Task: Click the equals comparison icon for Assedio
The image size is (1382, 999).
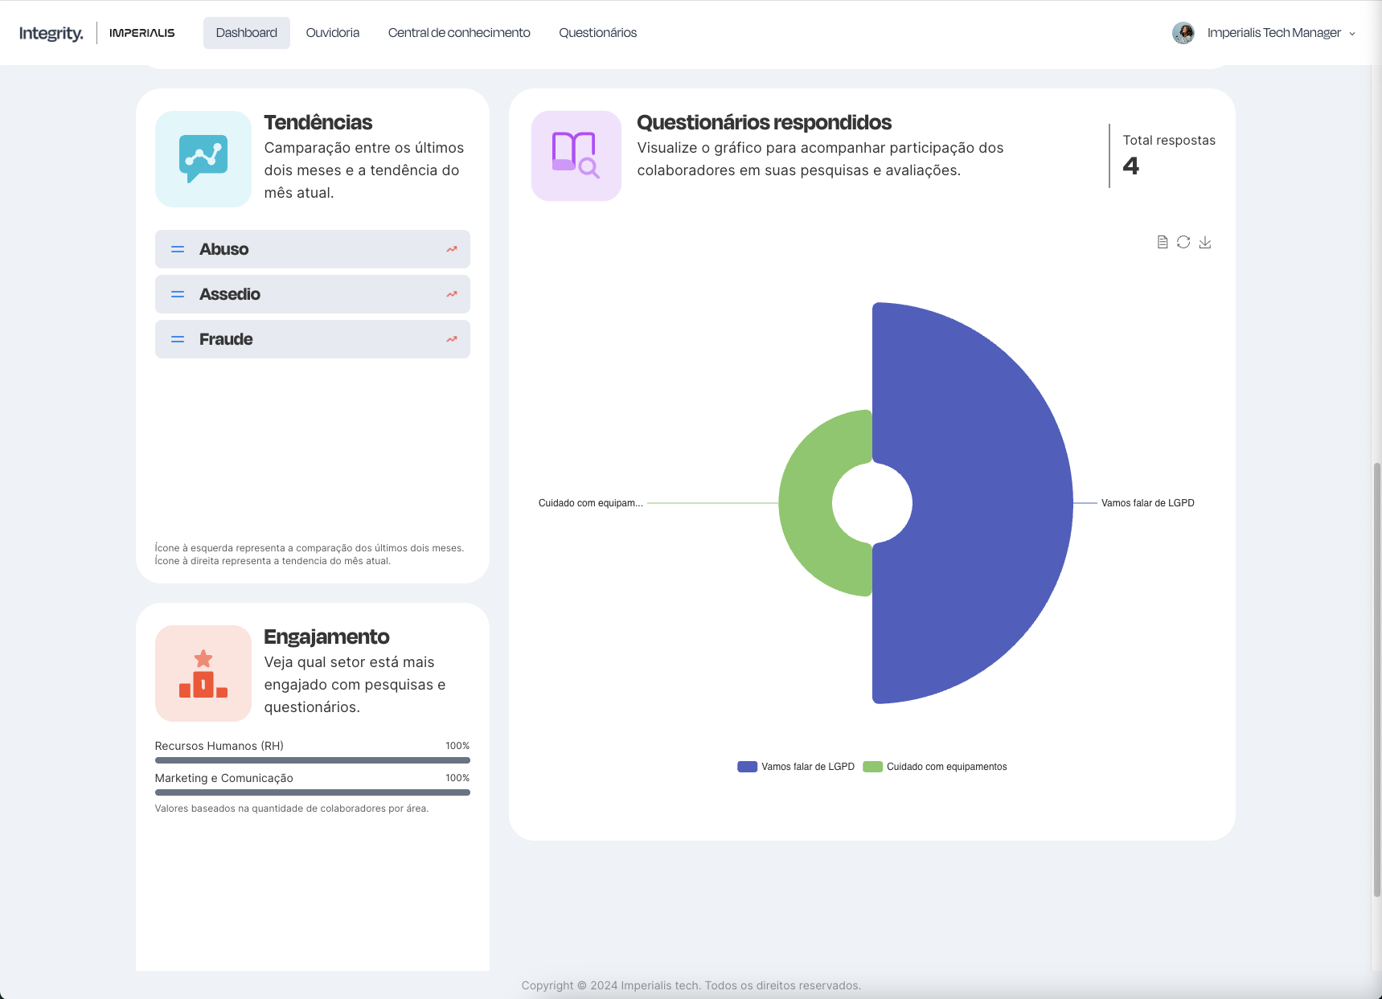Action: tap(178, 295)
